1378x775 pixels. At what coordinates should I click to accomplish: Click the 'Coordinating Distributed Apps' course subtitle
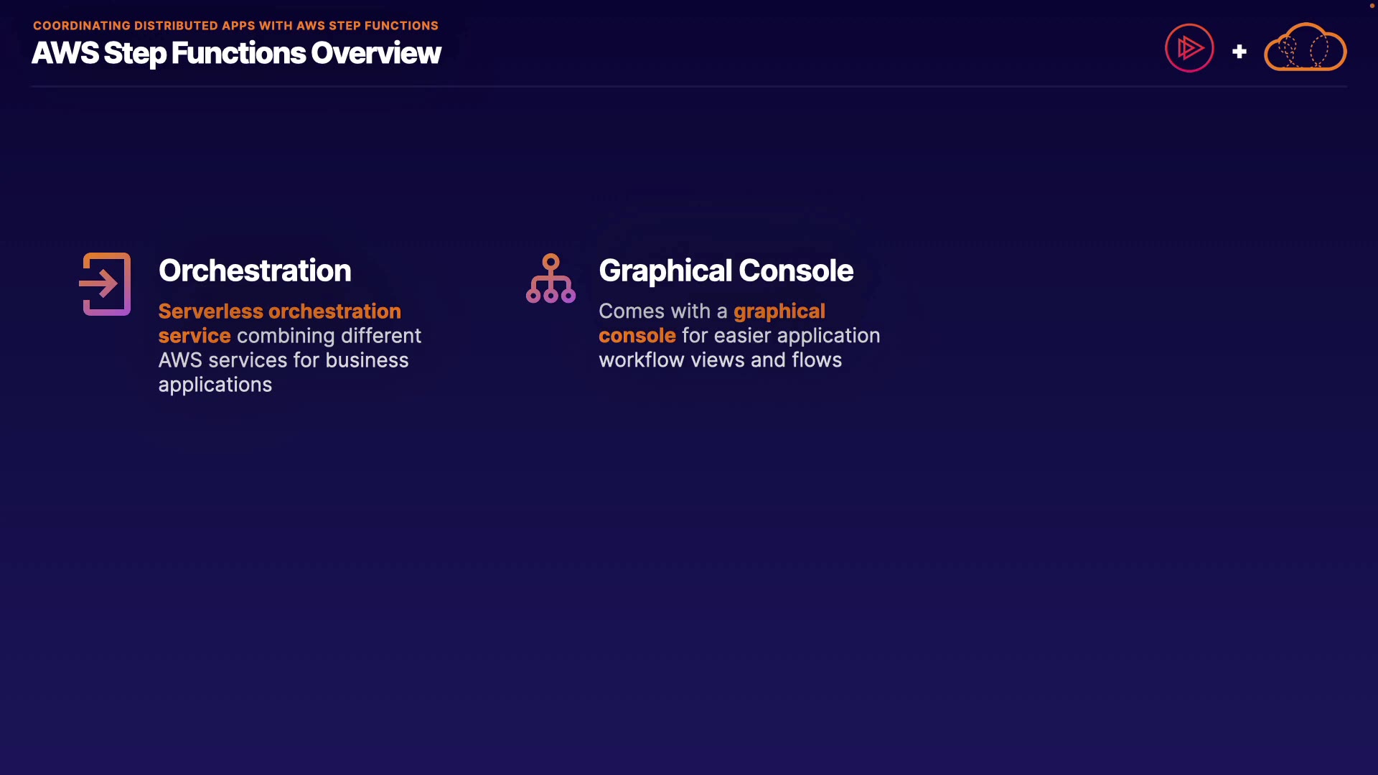tap(235, 26)
